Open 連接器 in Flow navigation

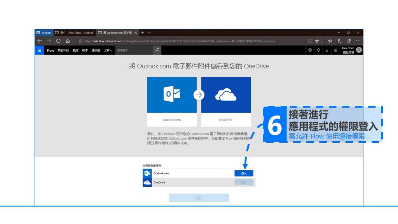[x=96, y=50]
